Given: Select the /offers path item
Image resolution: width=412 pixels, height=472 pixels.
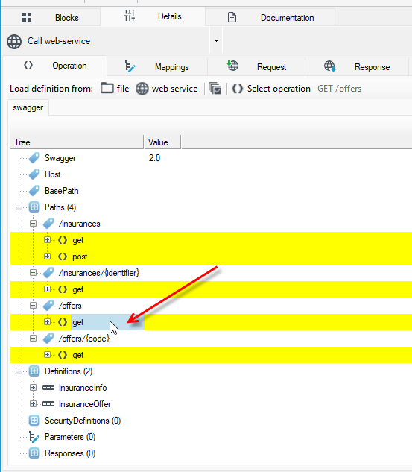Looking at the screenshot, I should pyautogui.click(x=70, y=306).
